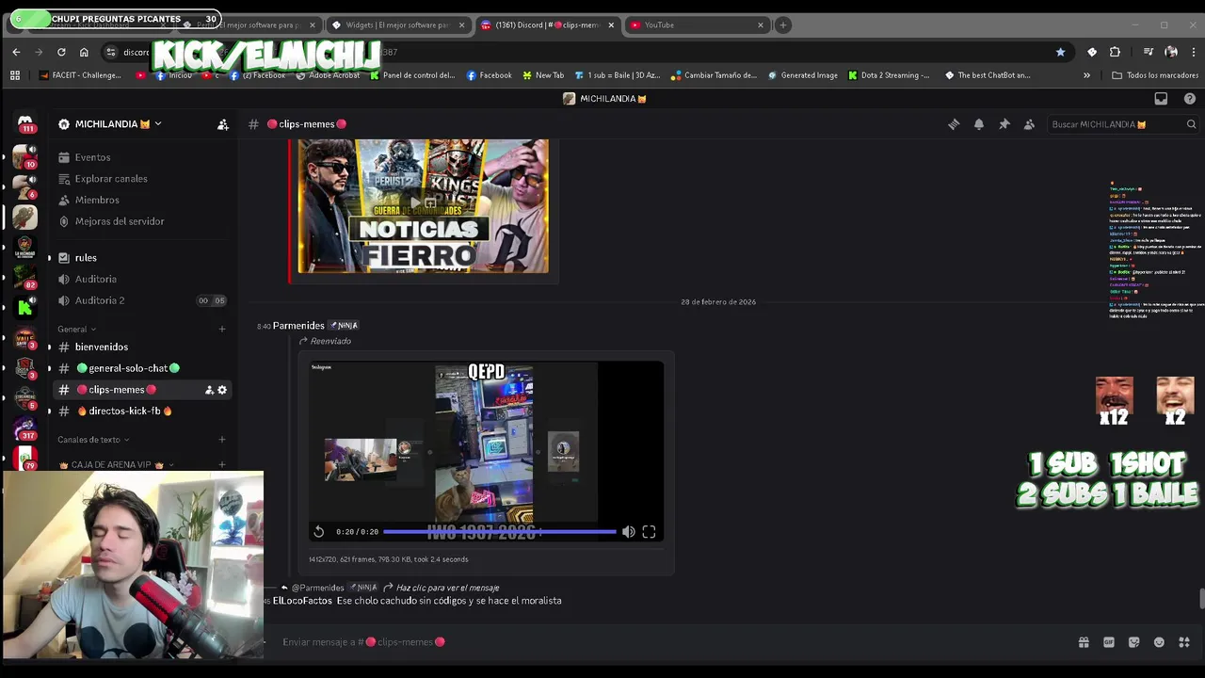
Task: Open Dota 2 Streaming bookmark
Action: 889,75
